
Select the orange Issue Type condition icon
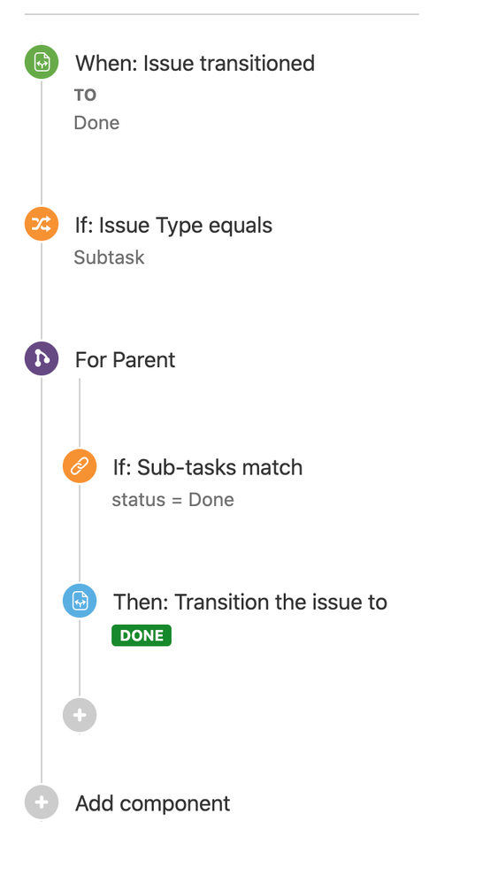[41, 224]
